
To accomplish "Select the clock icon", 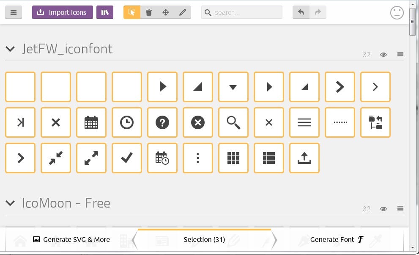I will click(127, 122).
